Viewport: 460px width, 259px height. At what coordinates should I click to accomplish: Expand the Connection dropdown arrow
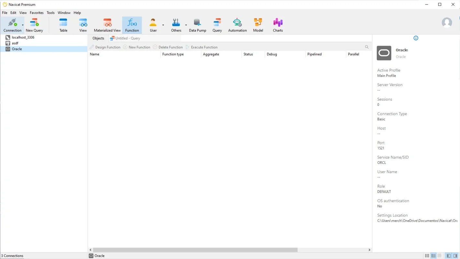[x=23, y=25]
